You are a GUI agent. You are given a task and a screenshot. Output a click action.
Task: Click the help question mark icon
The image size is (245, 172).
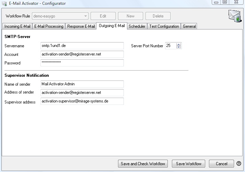tap(239, 164)
